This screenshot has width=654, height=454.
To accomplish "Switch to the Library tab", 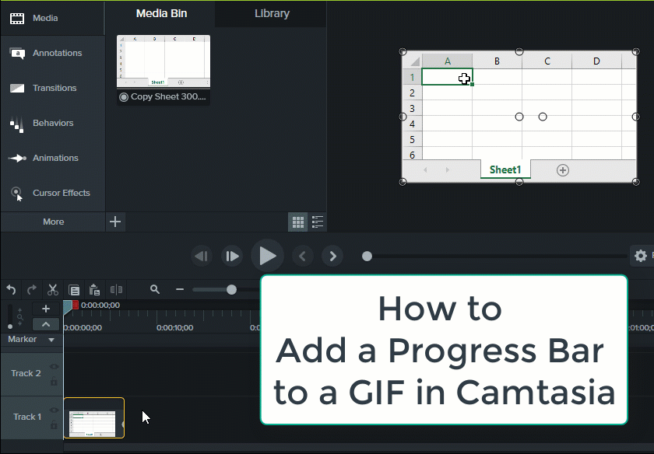I will coord(270,13).
